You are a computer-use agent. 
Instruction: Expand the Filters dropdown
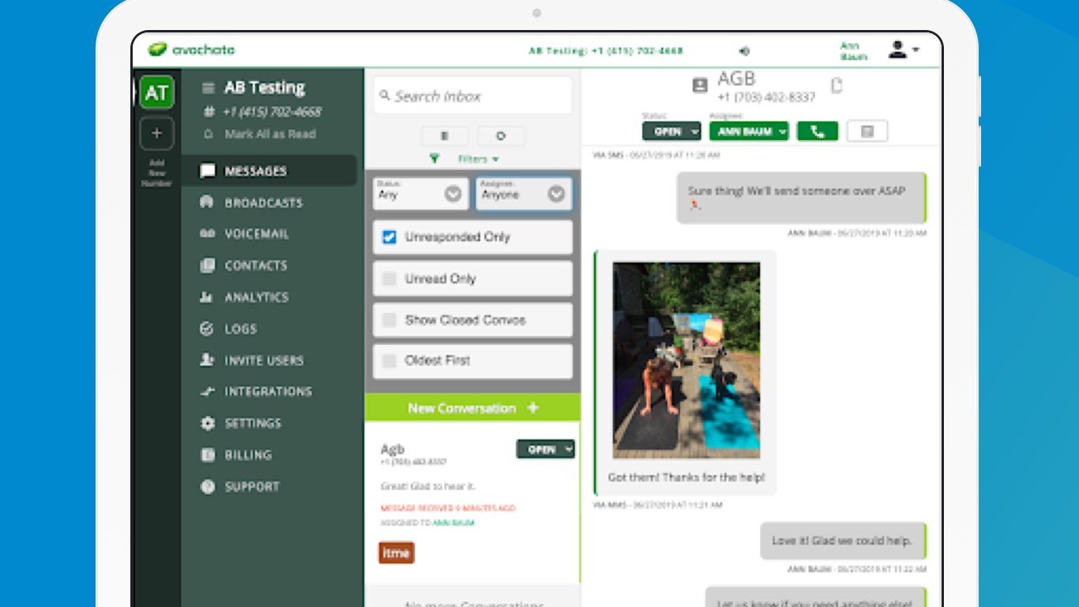(x=479, y=159)
